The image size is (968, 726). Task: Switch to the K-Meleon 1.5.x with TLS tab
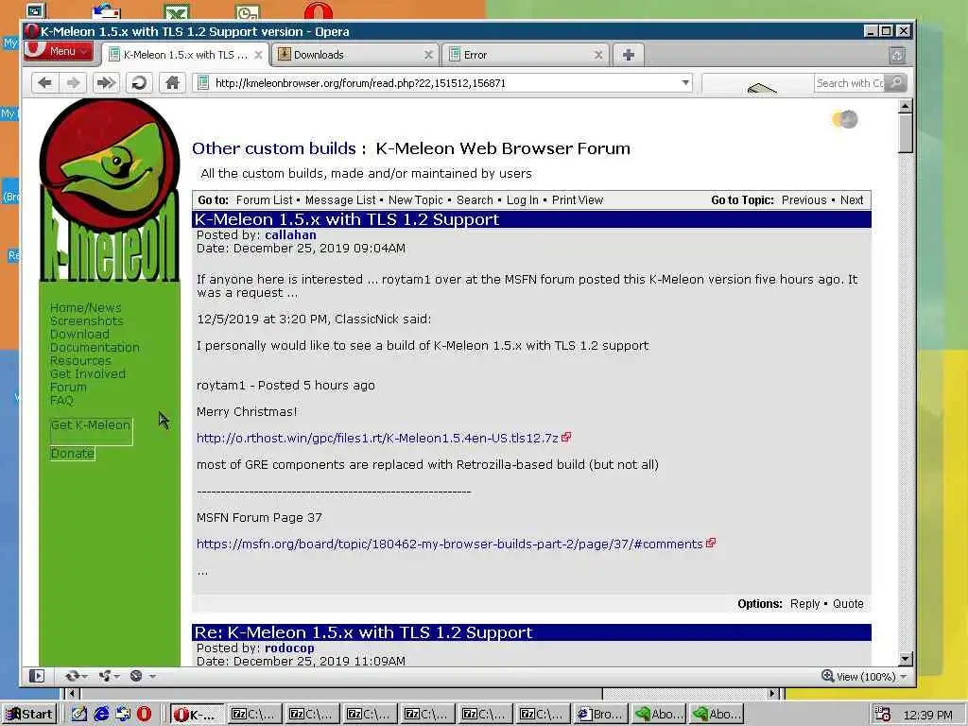(x=185, y=55)
